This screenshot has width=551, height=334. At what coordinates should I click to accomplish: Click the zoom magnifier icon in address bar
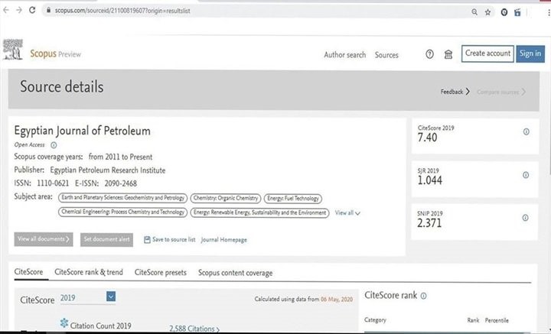474,12
